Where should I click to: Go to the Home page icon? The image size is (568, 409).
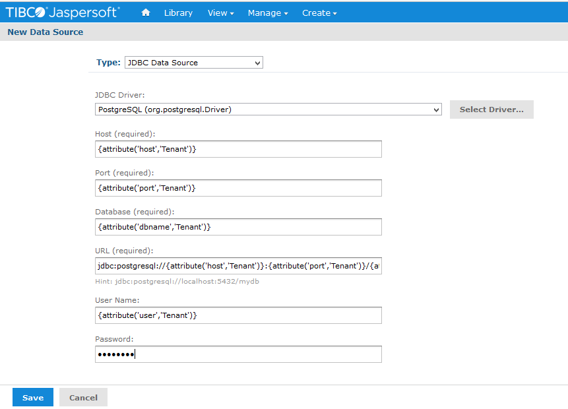click(146, 13)
